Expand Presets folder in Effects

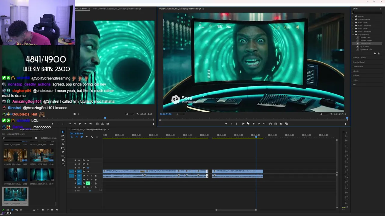(x=353, y=16)
